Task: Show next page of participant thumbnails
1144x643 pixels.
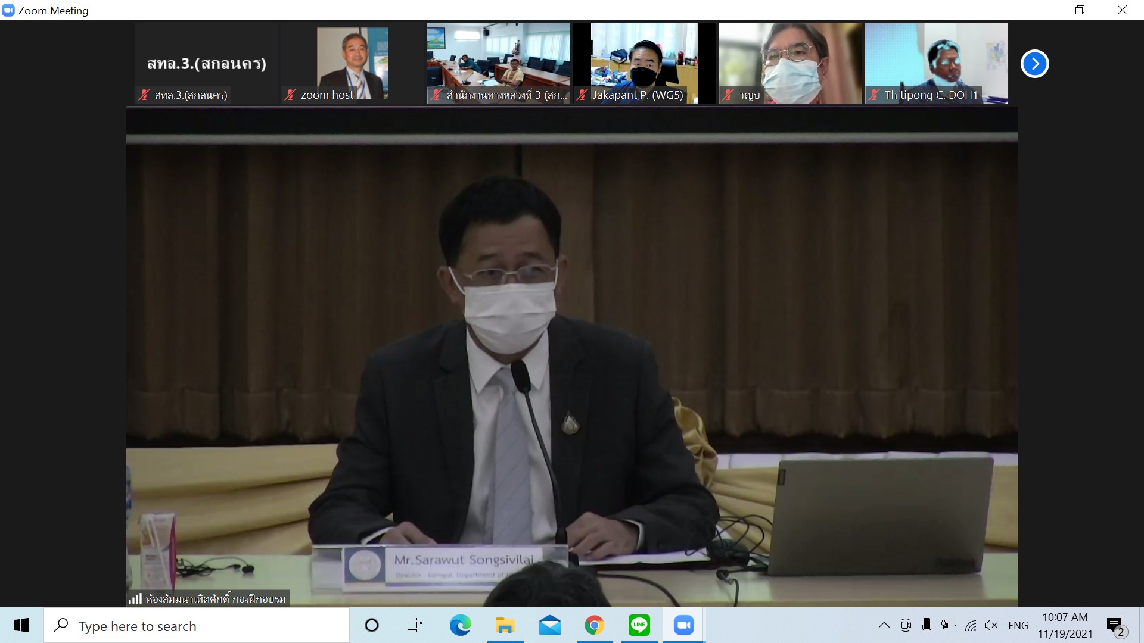Action: [1034, 64]
